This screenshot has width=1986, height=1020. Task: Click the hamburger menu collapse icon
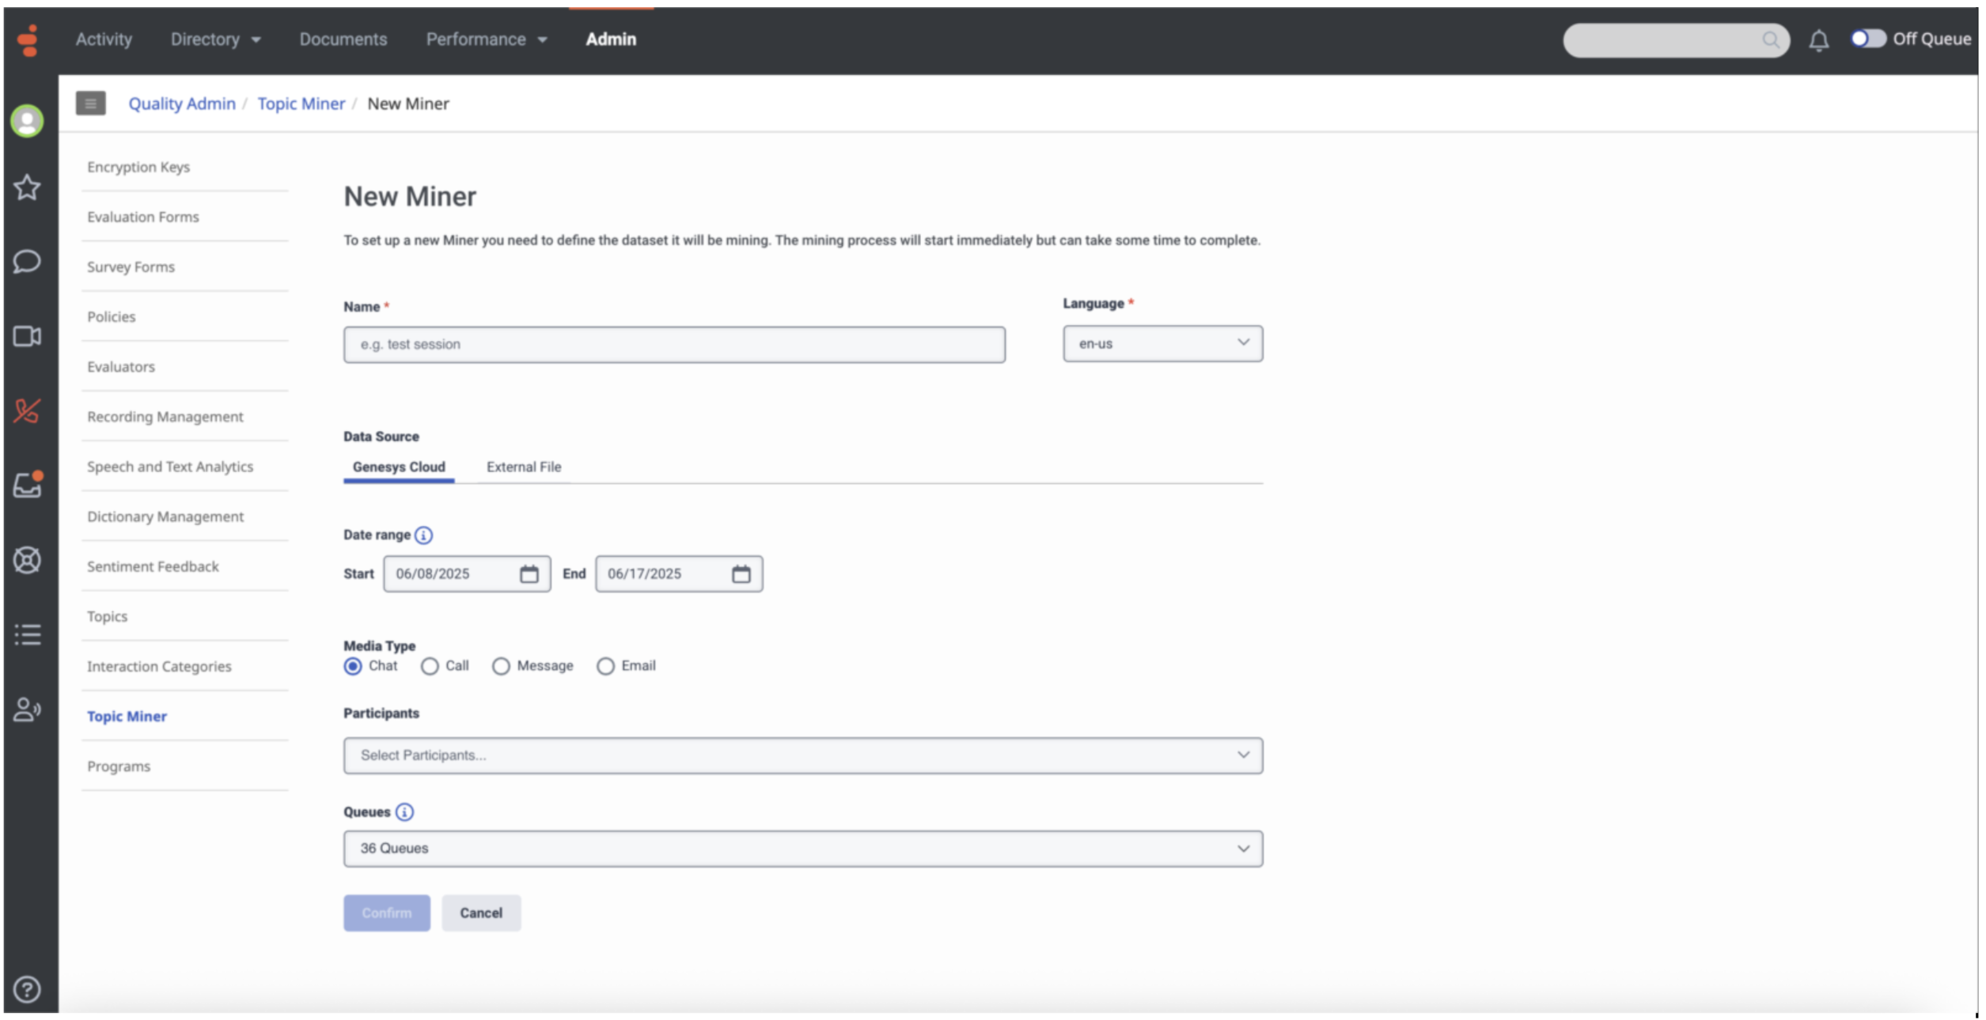(90, 104)
